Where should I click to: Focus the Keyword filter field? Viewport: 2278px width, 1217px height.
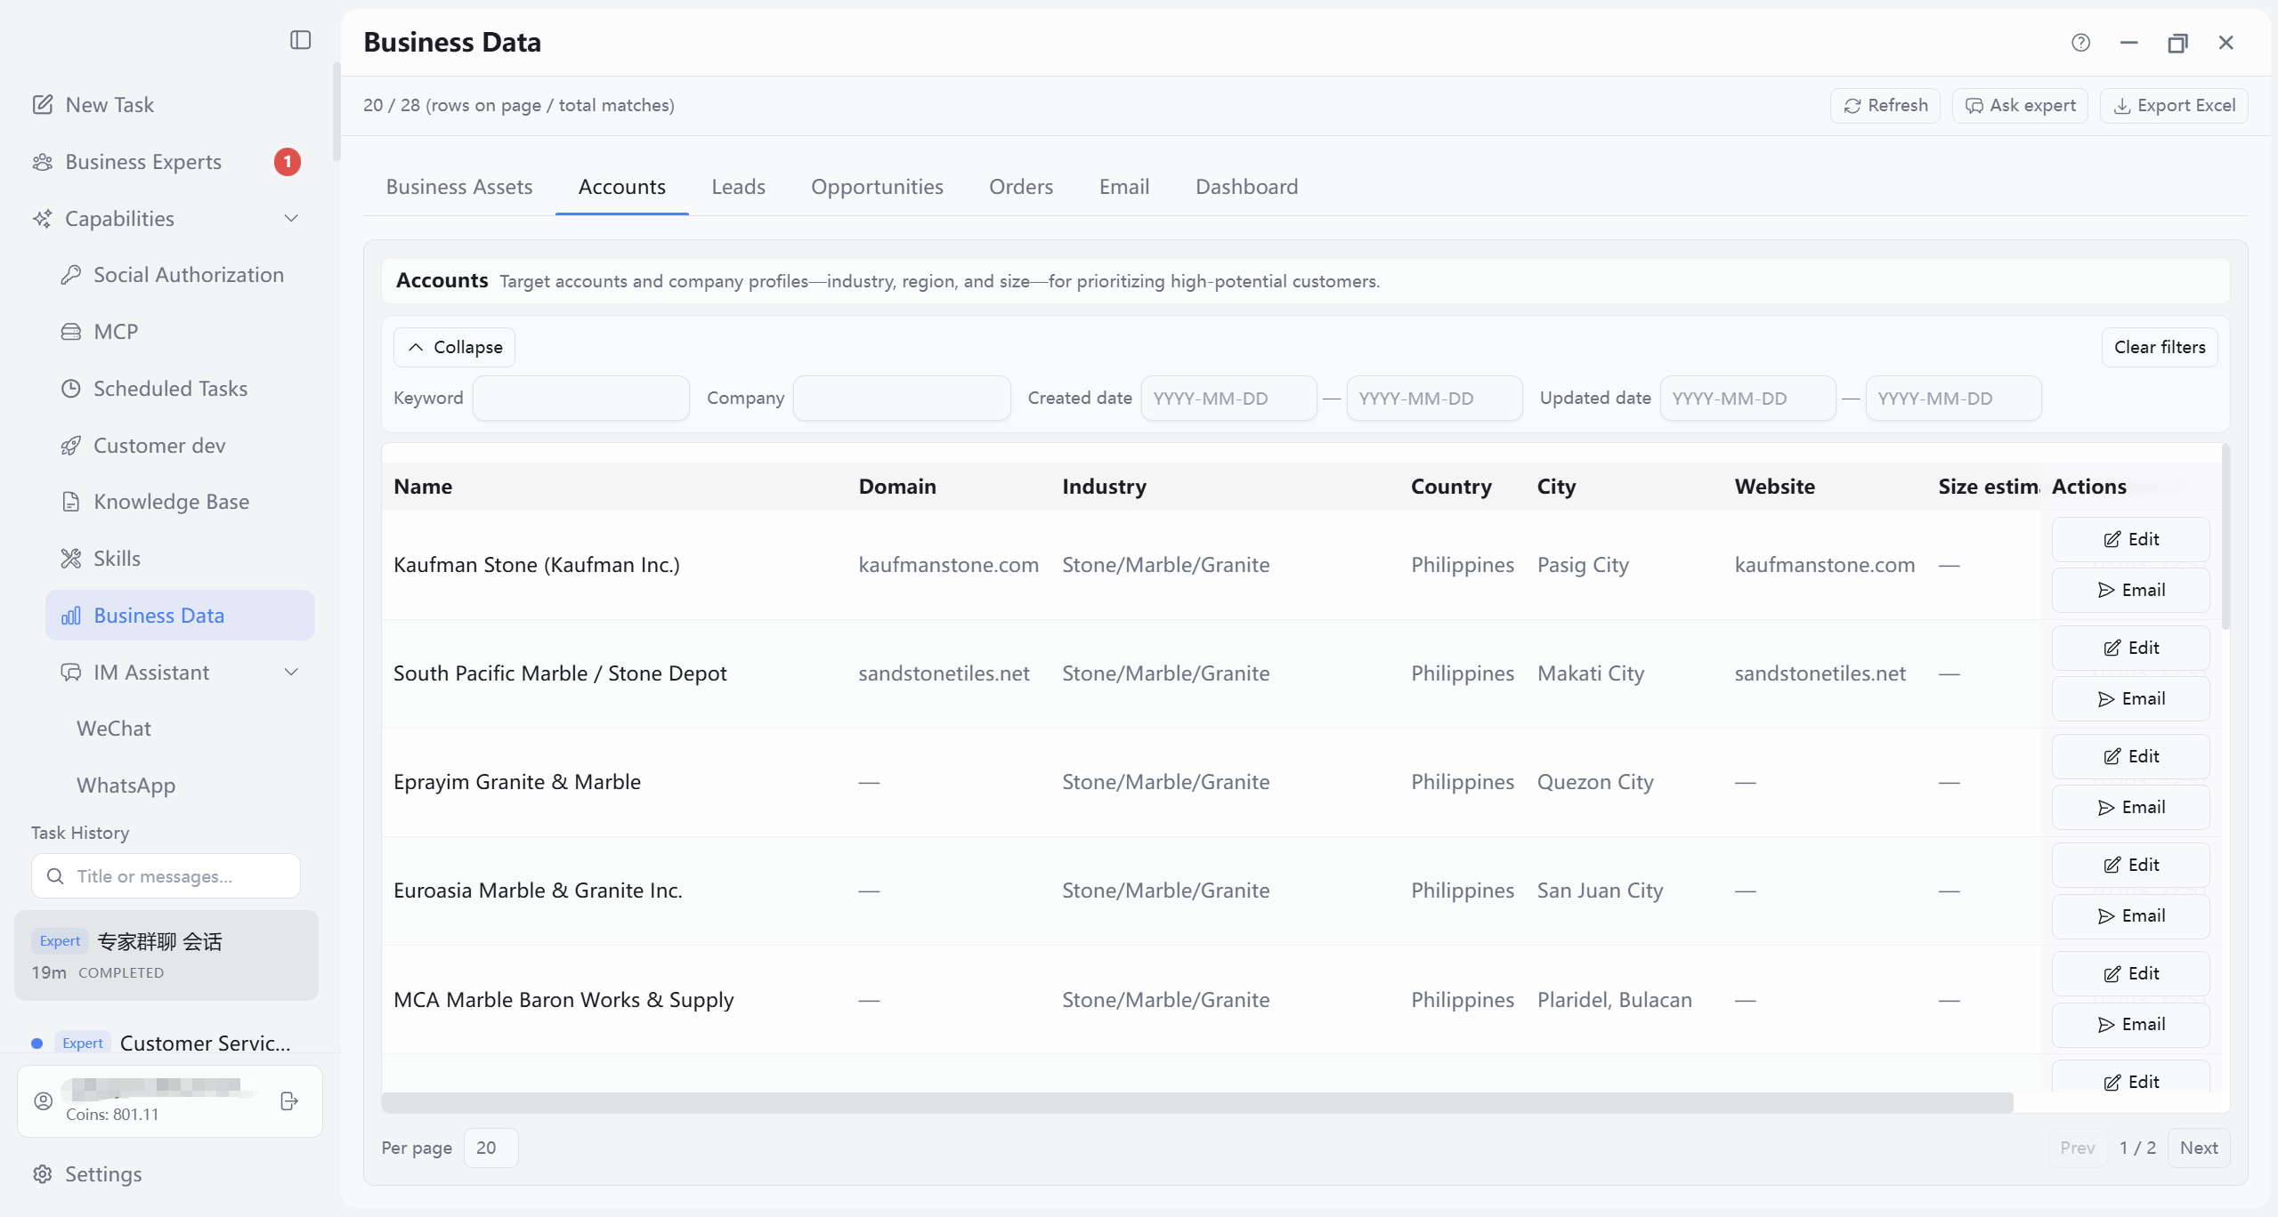tap(581, 398)
